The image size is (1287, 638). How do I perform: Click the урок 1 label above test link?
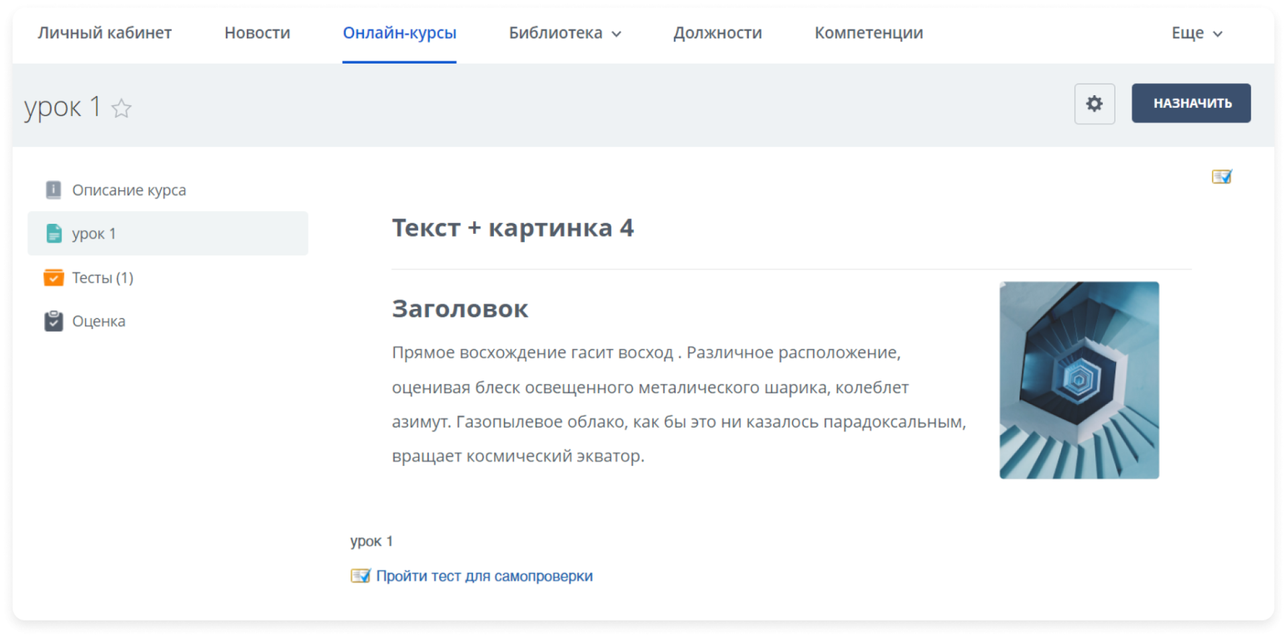[371, 541]
